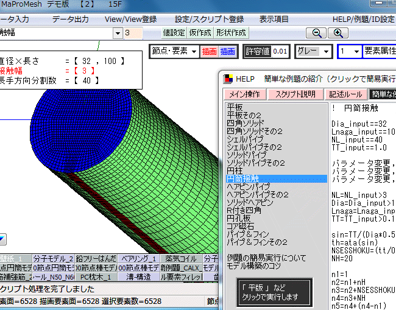Select ヘアピンパイプ in the example list
This screenshot has width=396, height=310.
click(x=249, y=186)
